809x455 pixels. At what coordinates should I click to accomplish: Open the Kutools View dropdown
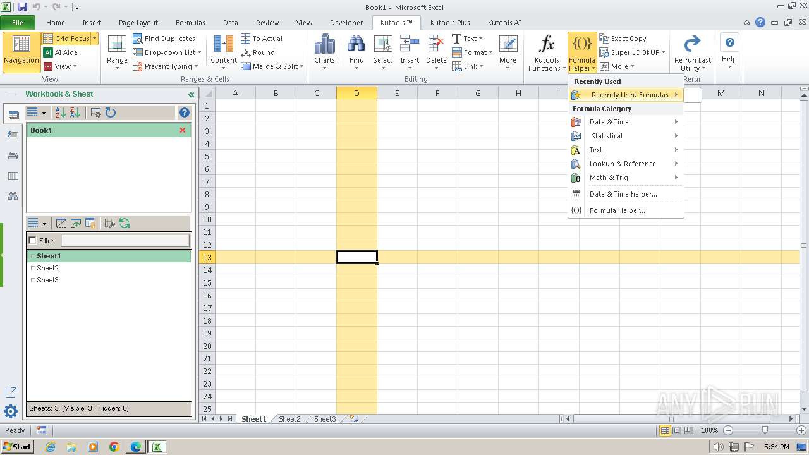tap(60, 66)
